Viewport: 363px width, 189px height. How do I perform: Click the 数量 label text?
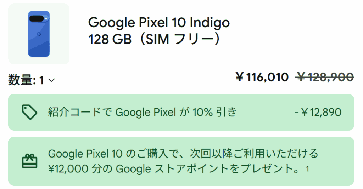tap(21, 81)
